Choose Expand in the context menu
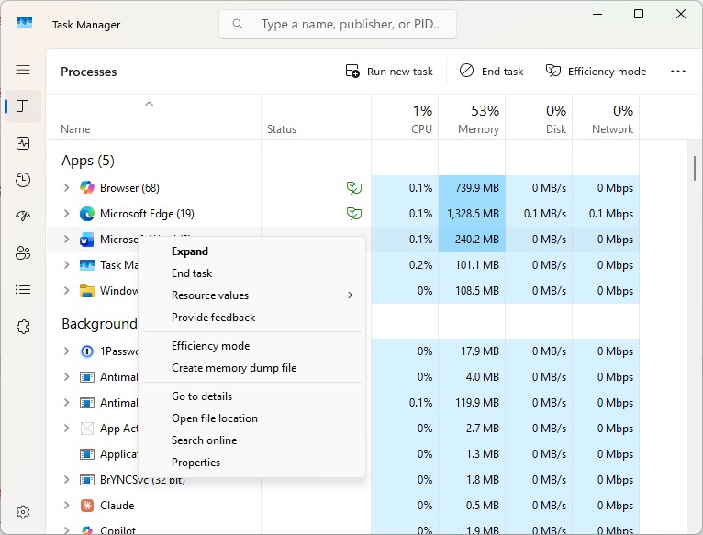 (x=252, y=251)
